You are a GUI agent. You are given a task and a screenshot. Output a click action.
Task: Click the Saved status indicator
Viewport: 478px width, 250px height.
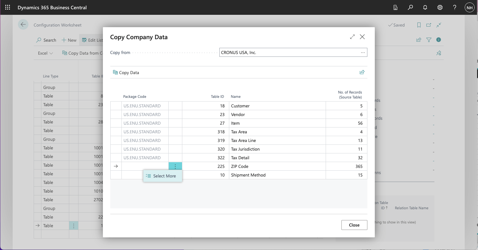click(396, 25)
